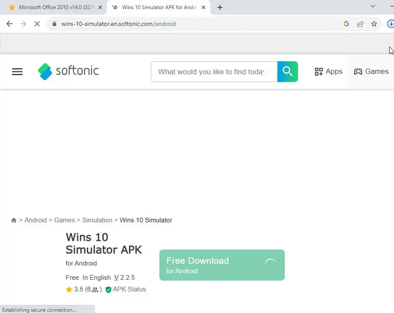
Task: Close the Microsoft Office 2010 tab
Action: [100, 7]
